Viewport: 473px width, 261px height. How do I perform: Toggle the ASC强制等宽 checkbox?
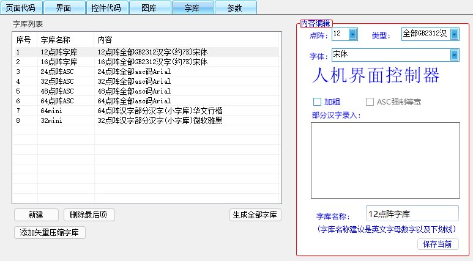(370, 102)
